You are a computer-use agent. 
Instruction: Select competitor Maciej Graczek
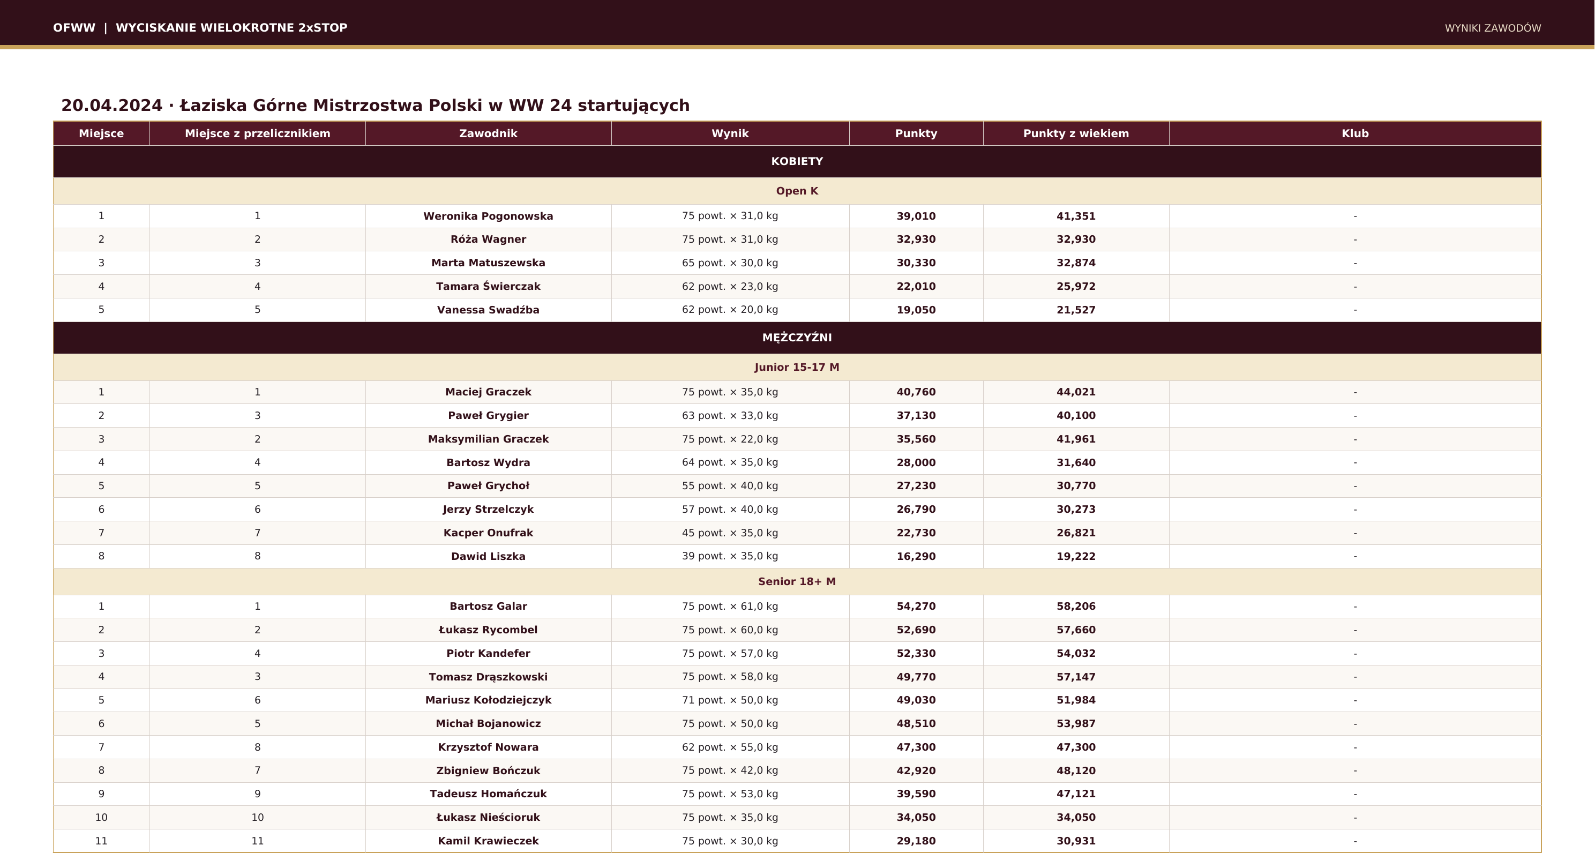[x=489, y=392]
